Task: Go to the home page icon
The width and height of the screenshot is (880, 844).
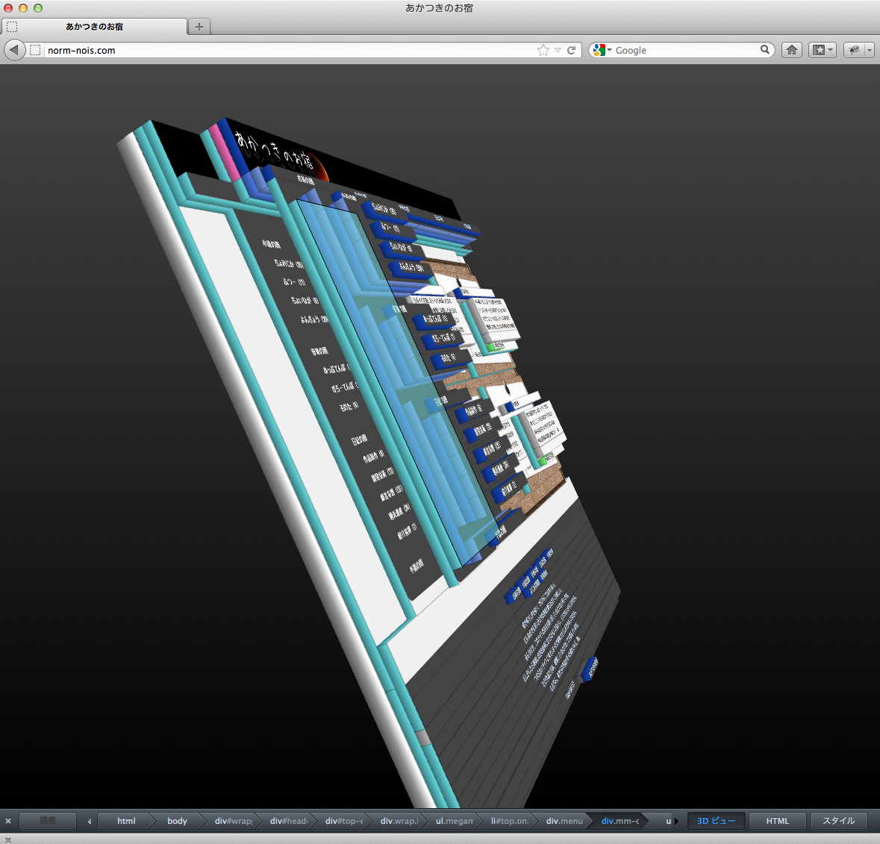Action: click(x=792, y=50)
